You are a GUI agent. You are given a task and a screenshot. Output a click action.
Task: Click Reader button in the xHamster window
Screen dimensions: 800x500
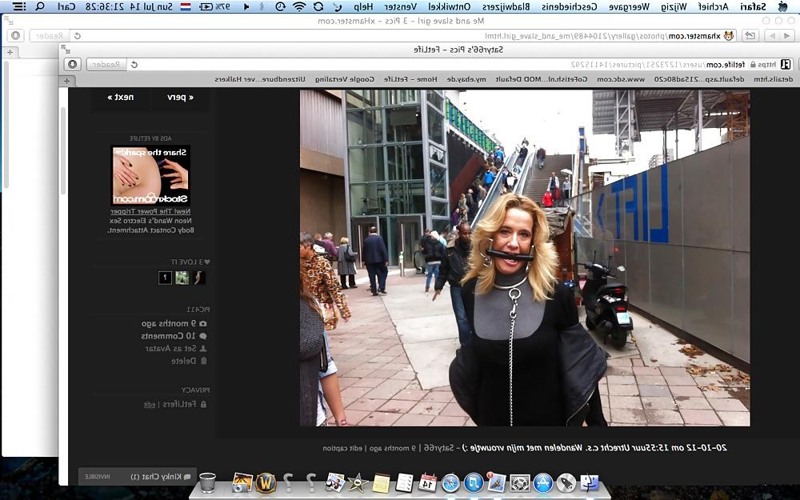(x=50, y=36)
